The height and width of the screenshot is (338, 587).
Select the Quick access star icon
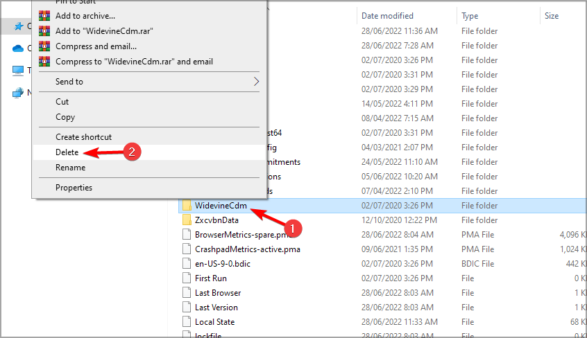tap(18, 26)
